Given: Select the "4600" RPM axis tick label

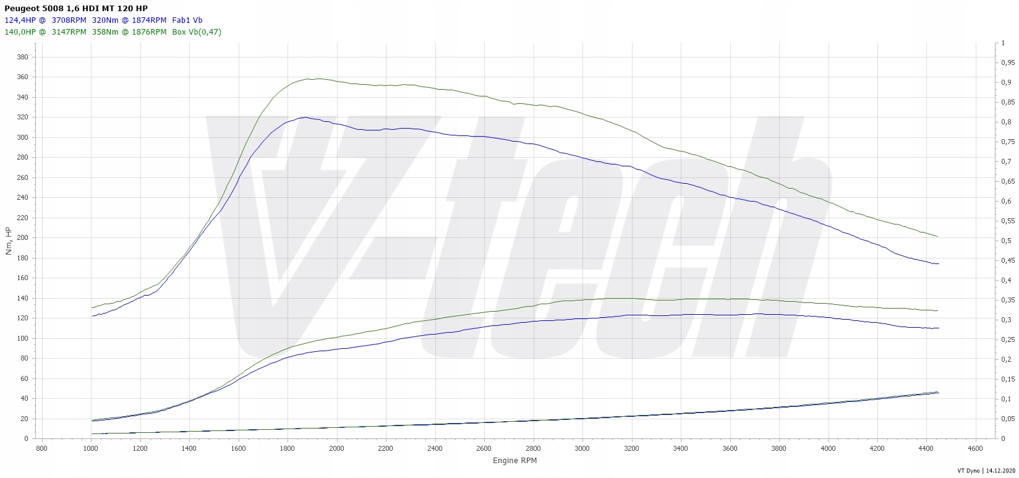Looking at the screenshot, I should pyautogui.click(x=975, y=448).
